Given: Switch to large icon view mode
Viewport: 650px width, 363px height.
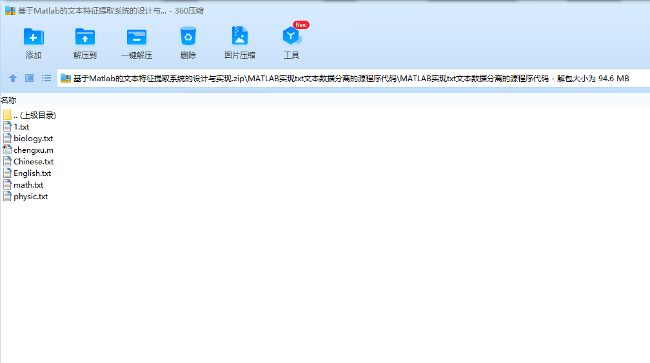Looking at the screenshot, I should tap(30, 78).
